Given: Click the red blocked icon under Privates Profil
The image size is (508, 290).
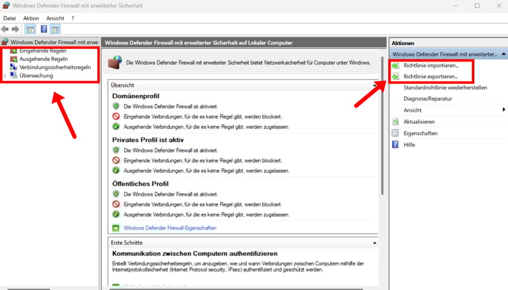Looking at the screenshot, I should coord(116,160).
